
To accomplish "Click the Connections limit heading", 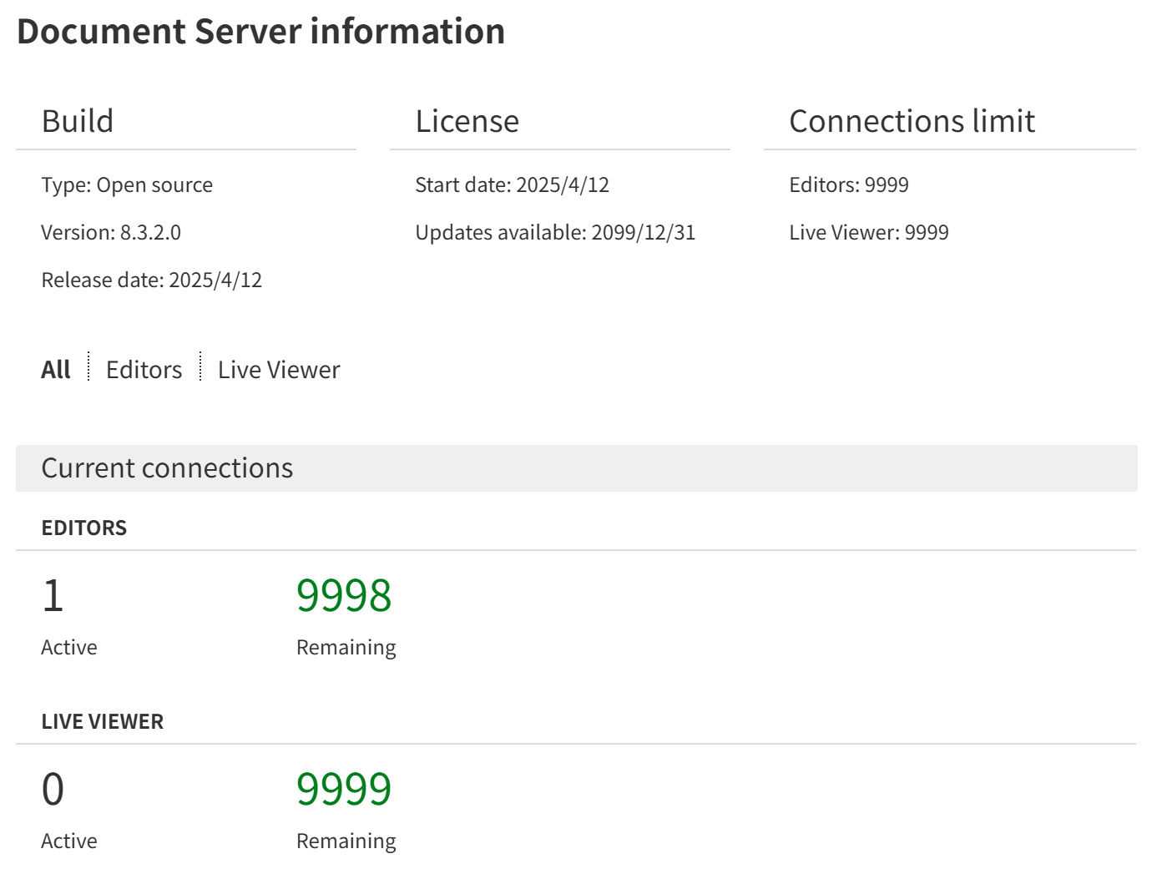I will click(x=912, y=121).
